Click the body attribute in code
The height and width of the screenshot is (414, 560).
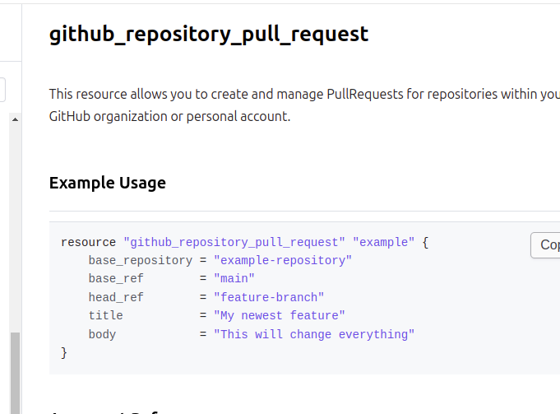click(102, 334)
